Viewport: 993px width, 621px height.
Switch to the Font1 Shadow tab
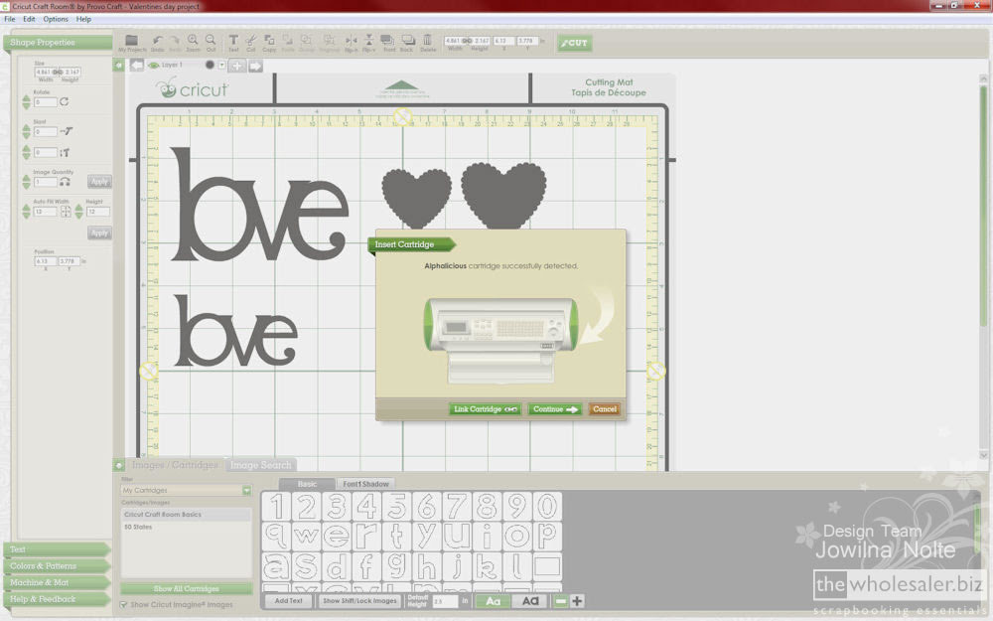(365, 484)
